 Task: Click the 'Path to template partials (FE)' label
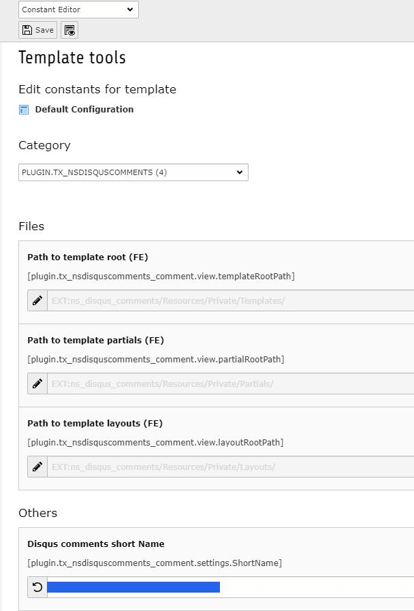[95, 341]
